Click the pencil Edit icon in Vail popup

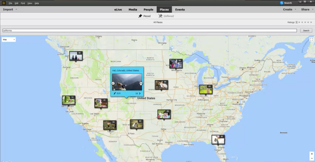tap(115, 94)
